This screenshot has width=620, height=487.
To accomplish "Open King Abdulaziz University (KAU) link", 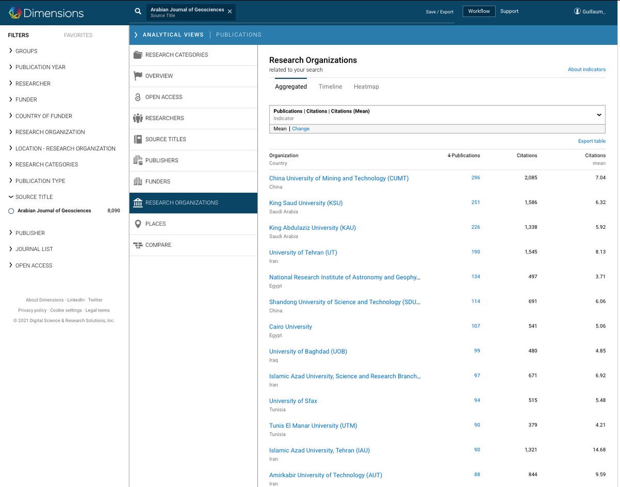I will pos(313,228).
